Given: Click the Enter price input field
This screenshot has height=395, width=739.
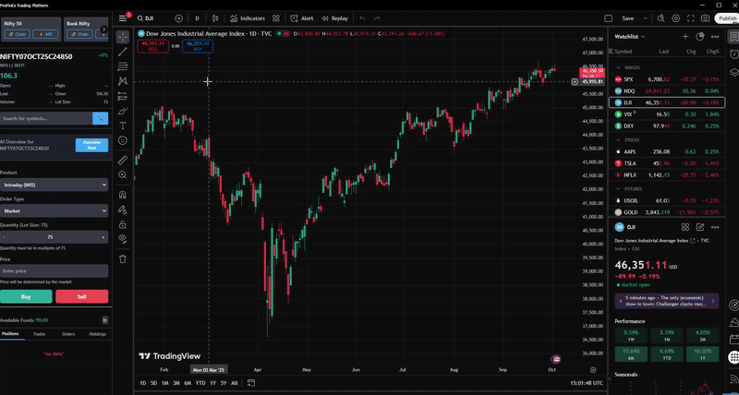Looking at the screenshot, I should (x=54, y=271).
